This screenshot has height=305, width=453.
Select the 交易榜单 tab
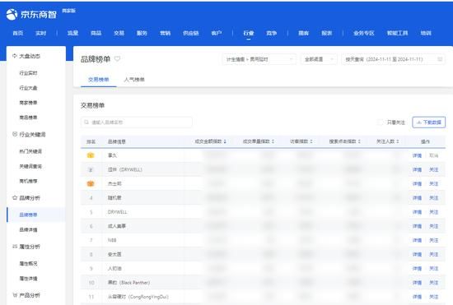99,80
